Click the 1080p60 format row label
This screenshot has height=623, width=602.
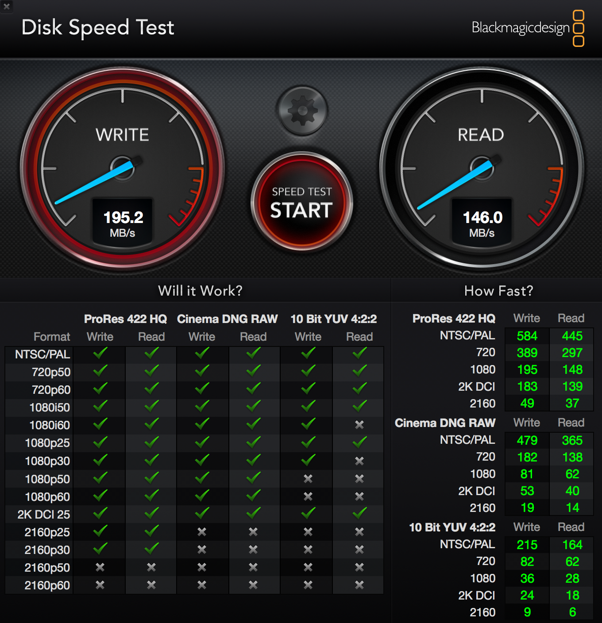47,497
